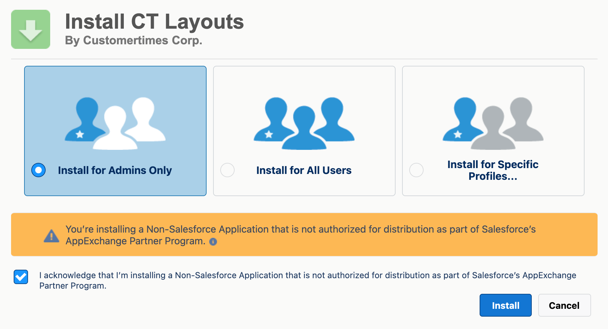Select the Install for Specific Profiles radio button

tap(416, 170)
